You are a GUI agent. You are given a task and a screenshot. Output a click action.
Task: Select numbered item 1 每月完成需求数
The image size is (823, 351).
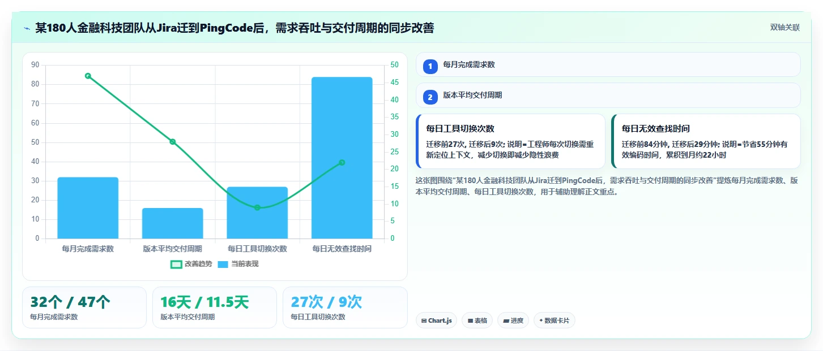[x=608, y=64]
